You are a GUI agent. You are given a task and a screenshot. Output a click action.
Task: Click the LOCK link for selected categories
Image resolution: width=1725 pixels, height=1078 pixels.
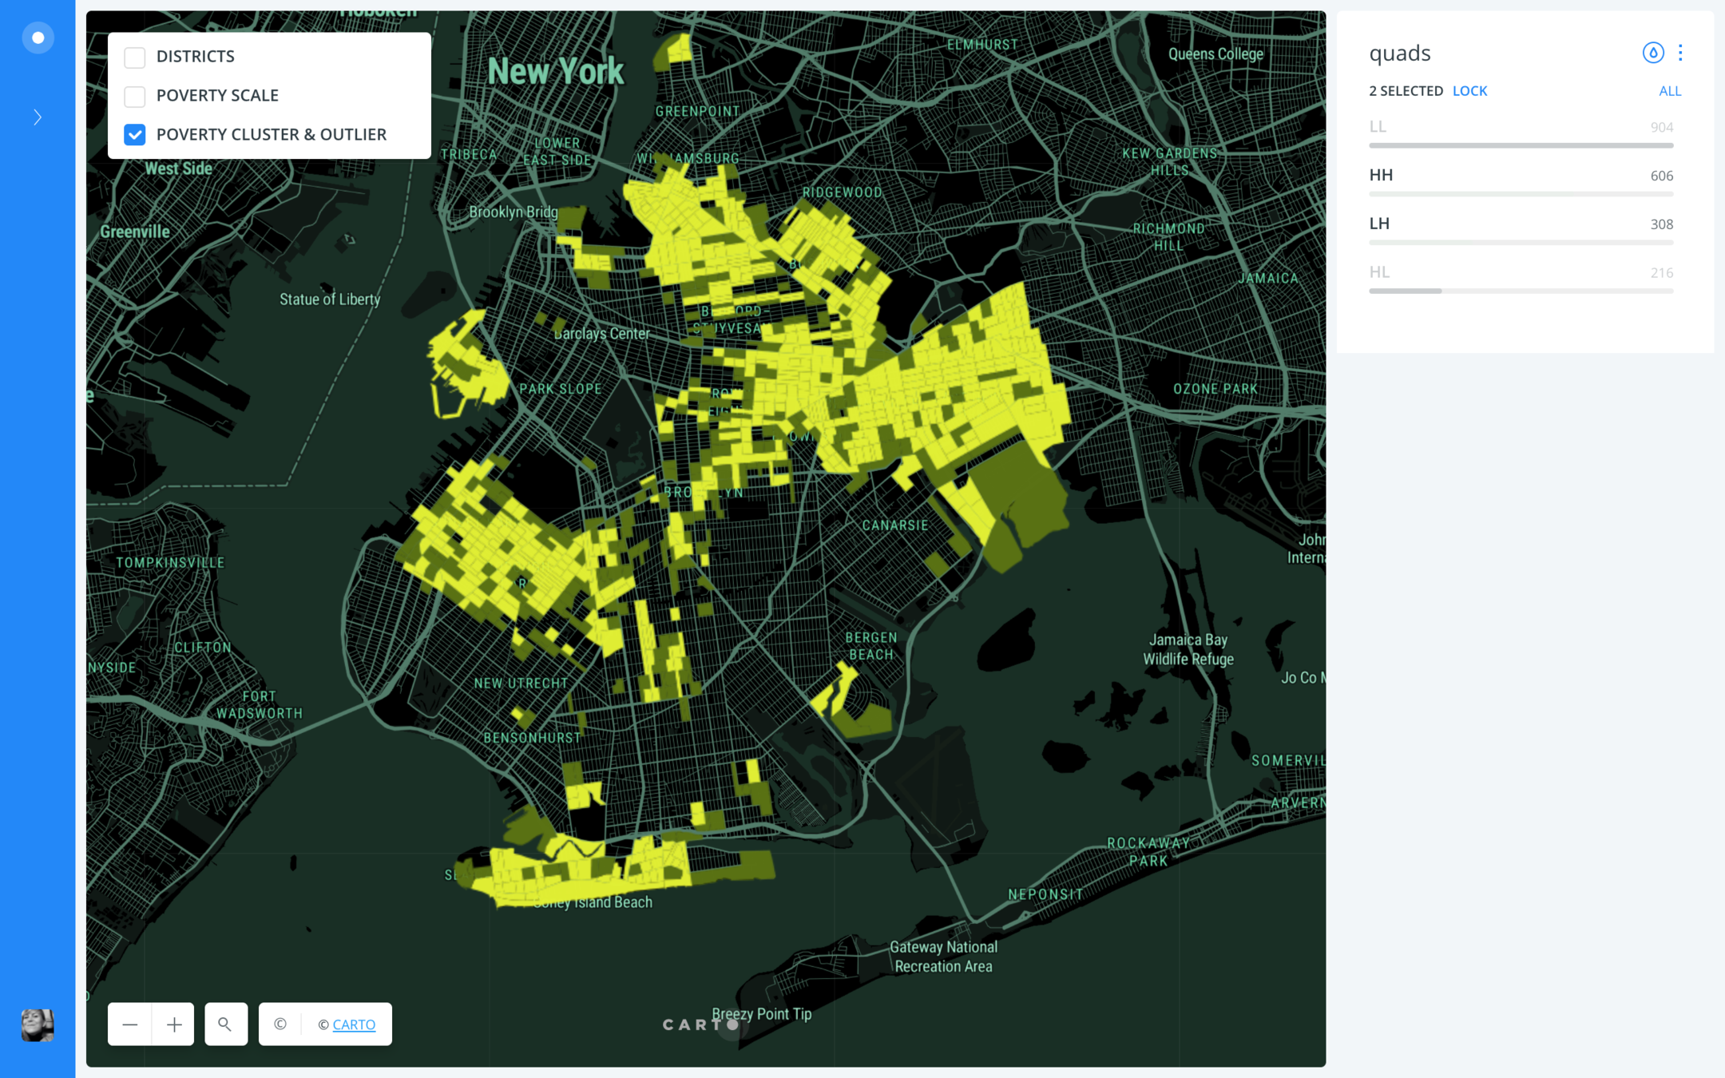1469,91
